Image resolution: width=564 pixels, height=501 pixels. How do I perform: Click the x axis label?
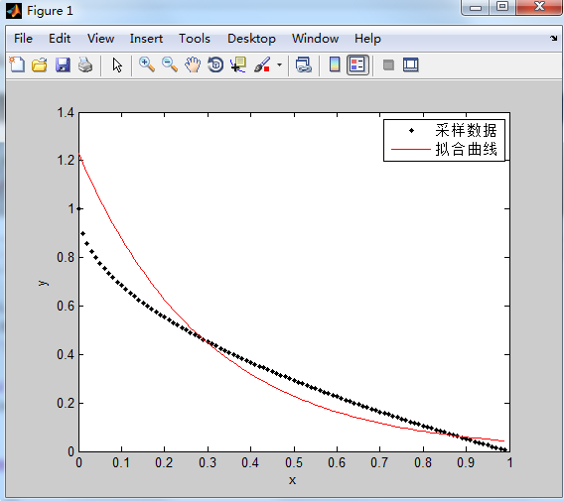[x=292, y=480]
